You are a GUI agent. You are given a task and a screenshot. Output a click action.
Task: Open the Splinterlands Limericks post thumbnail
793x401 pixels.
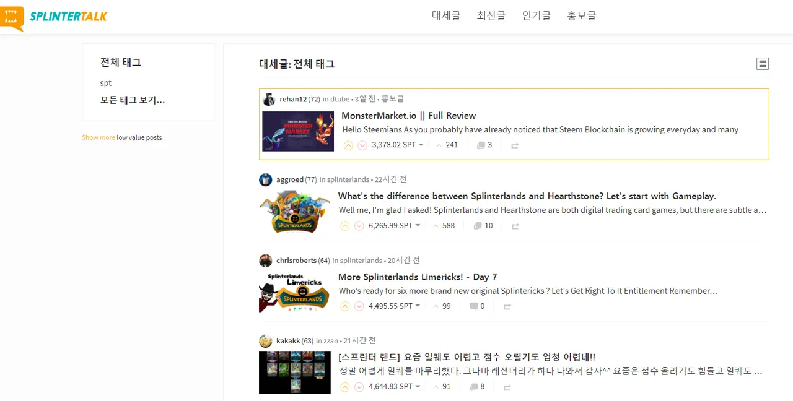pos(295,291)
